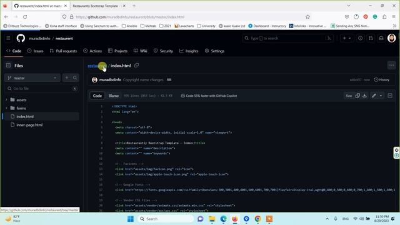Open the restaurent repository link in header

[64, 38]
